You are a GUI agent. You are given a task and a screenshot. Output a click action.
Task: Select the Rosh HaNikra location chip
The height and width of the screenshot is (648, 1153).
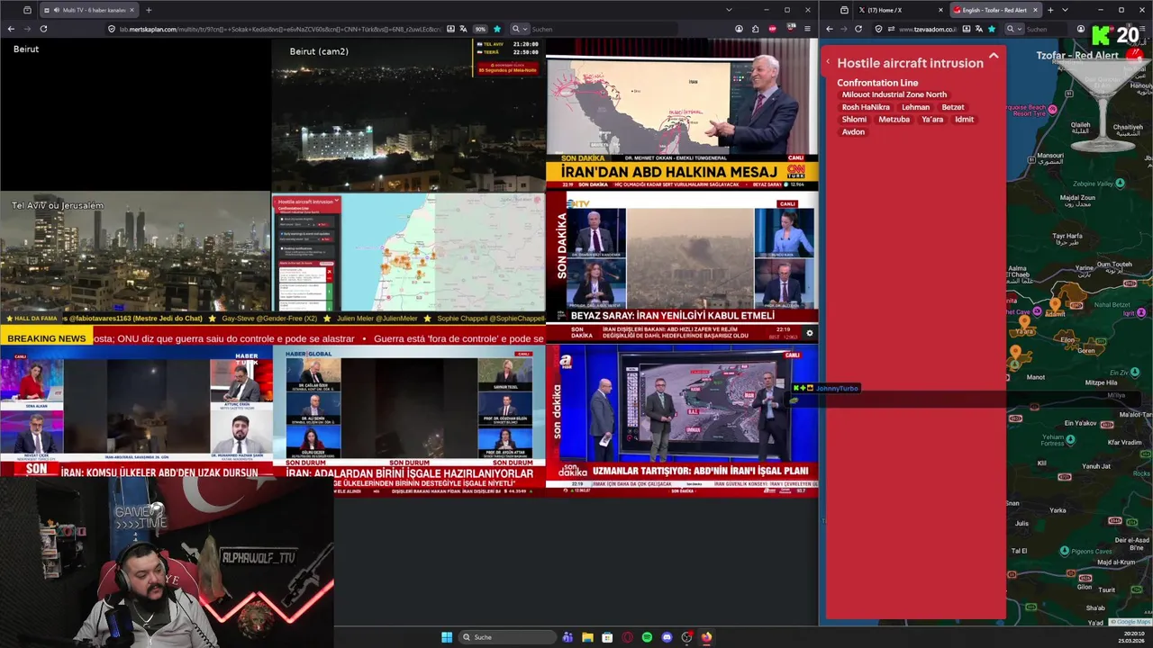coord(866,107)
